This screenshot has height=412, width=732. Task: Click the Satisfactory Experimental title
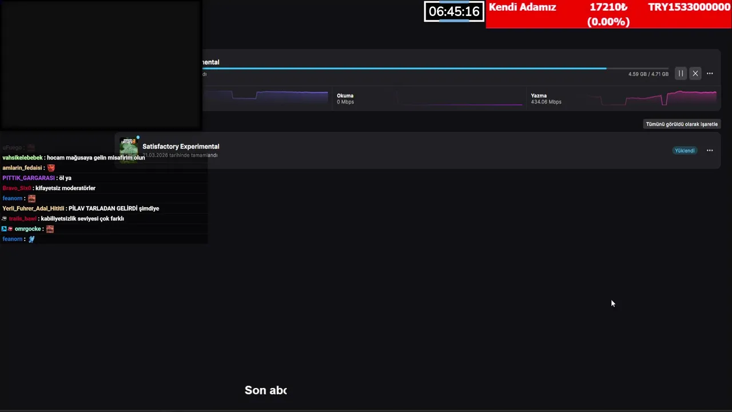pyautogui.click(x=181, y=146)
